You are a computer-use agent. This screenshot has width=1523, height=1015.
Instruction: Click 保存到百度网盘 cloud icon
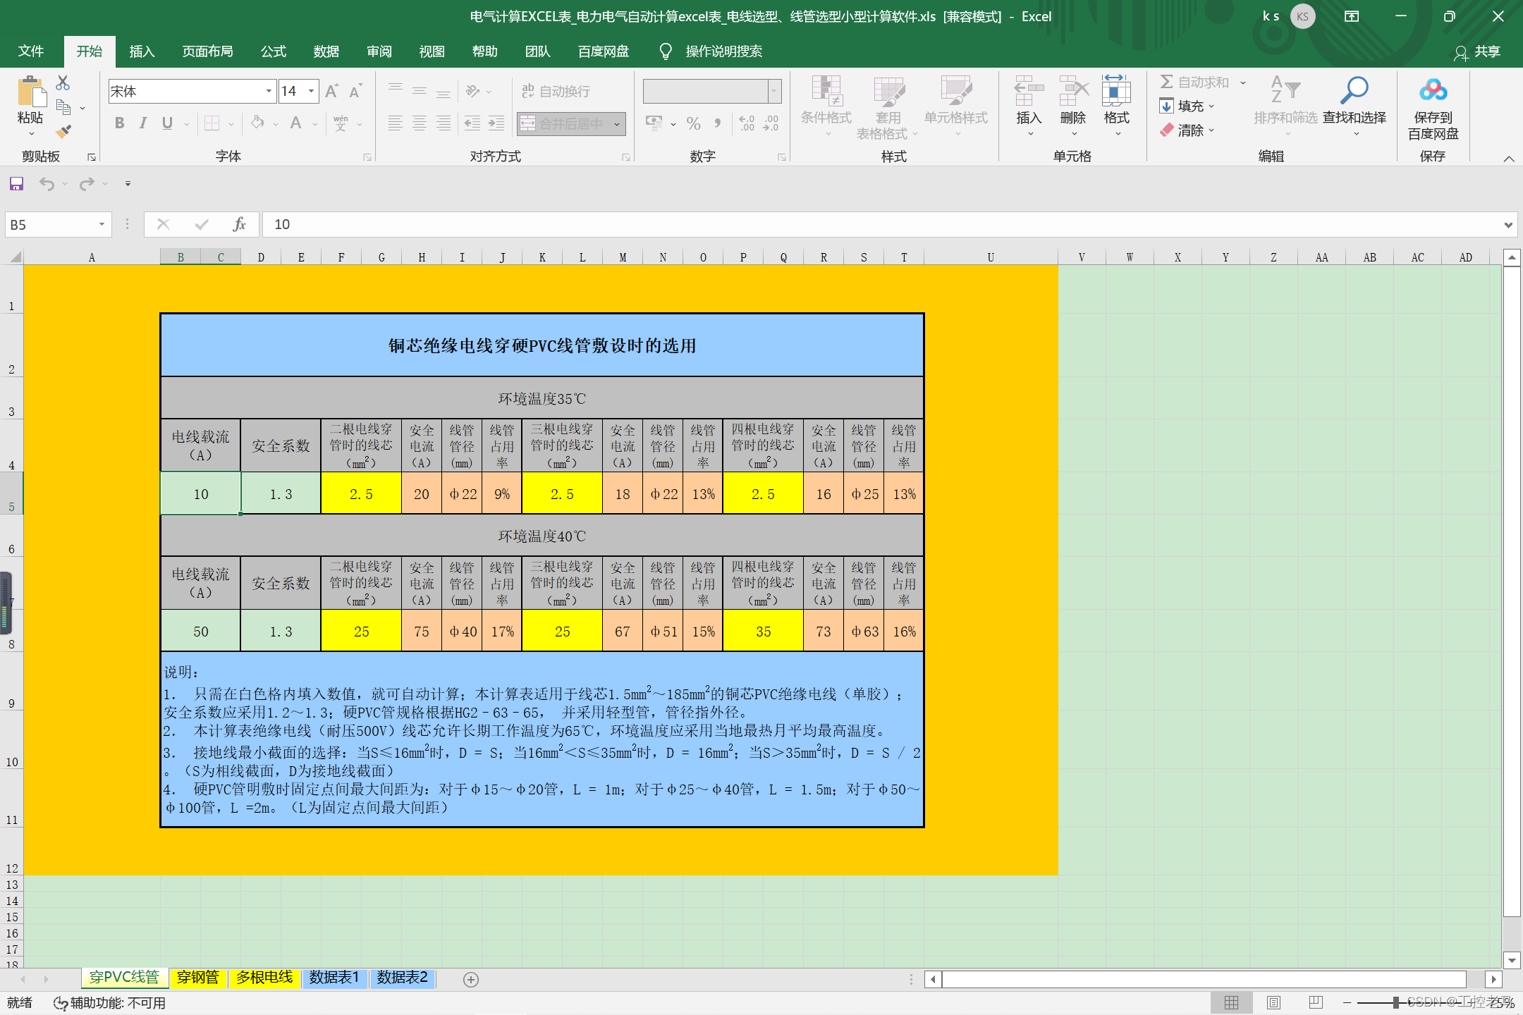pos(1433,91)
